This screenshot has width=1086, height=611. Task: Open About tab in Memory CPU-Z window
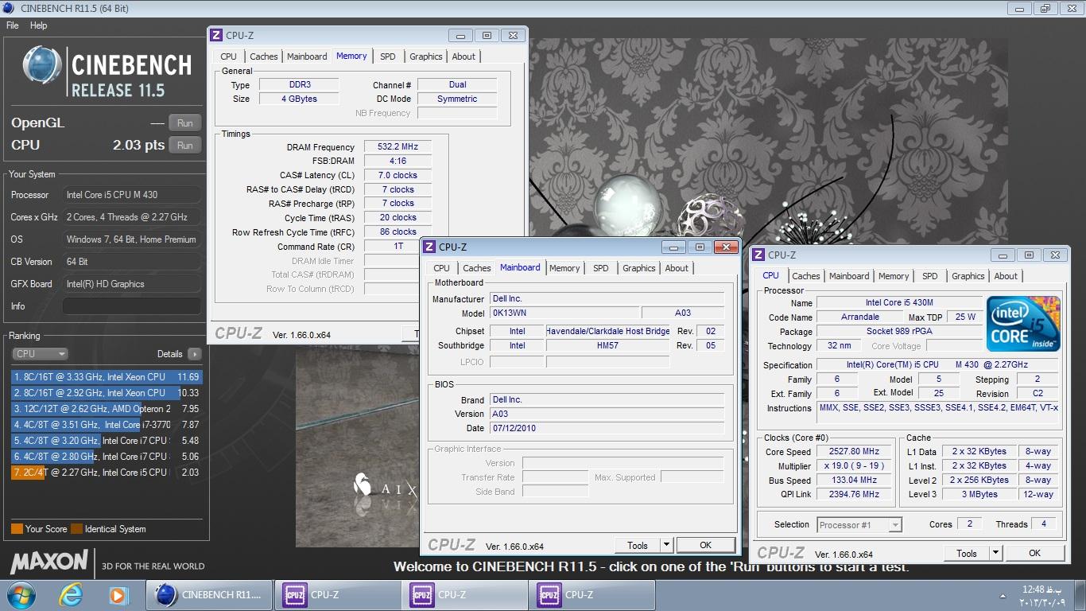pos(463,56)
